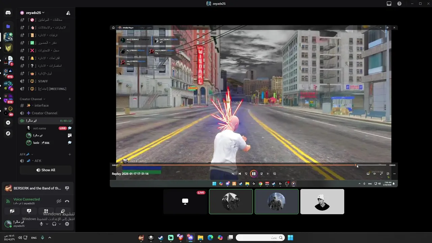Open File Explorer from the Windows taskbar
Screen dimensions: 432x243
pos(200,238)
